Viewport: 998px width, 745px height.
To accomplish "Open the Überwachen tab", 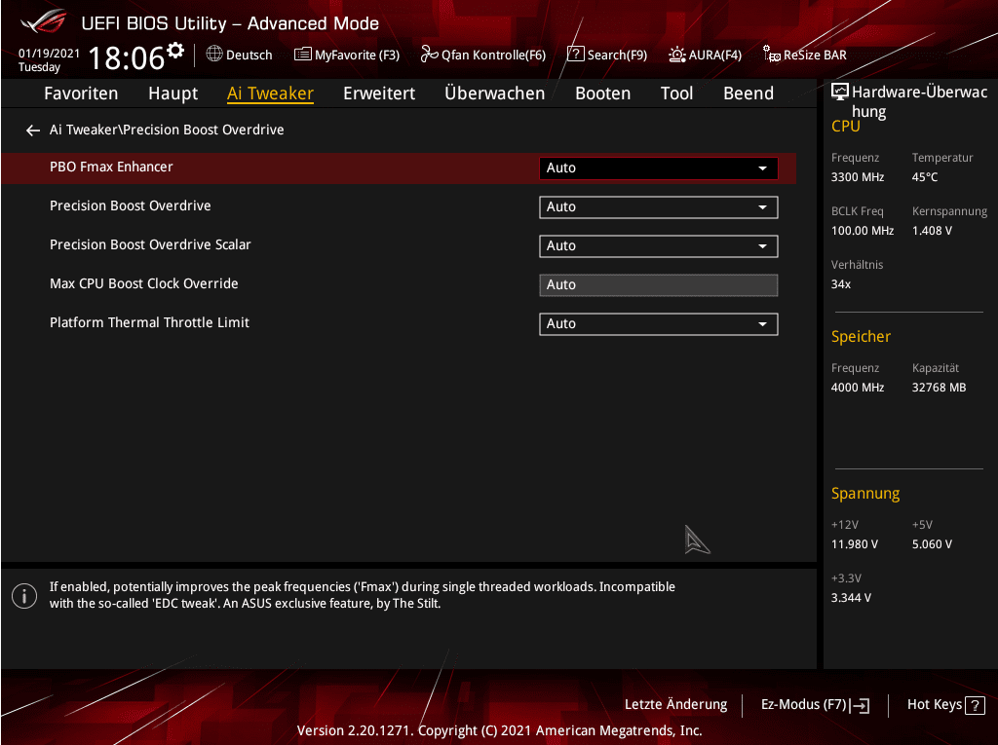I will pos(494,93).
